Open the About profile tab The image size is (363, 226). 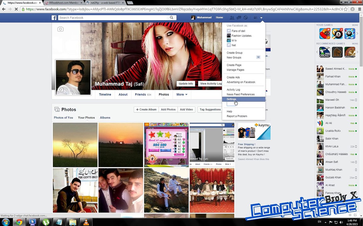click(123, 94)
